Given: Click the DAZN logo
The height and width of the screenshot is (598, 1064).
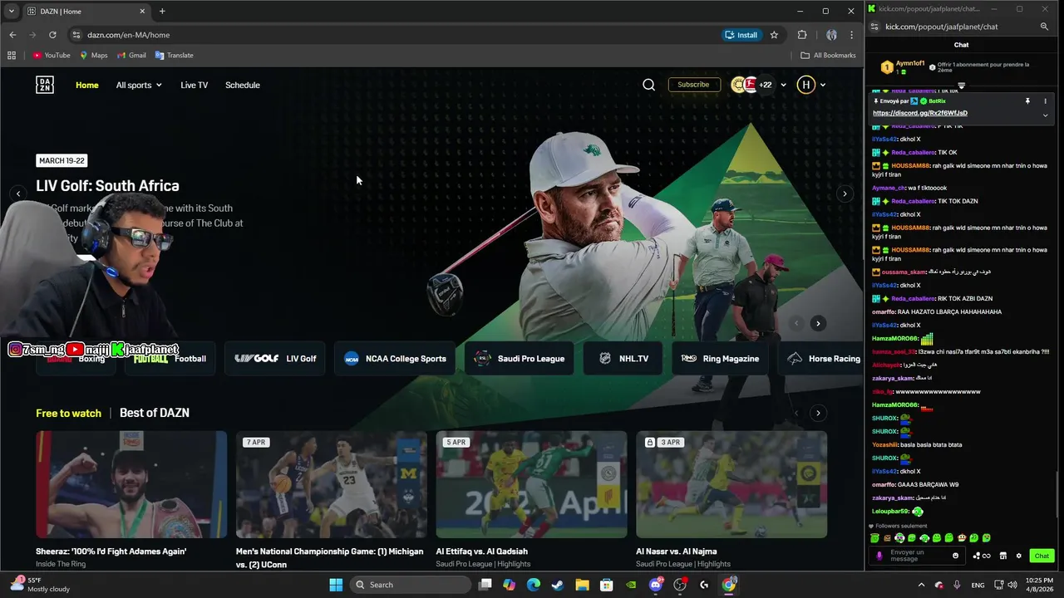Looking at the screenshot, I should coord(45,85).
